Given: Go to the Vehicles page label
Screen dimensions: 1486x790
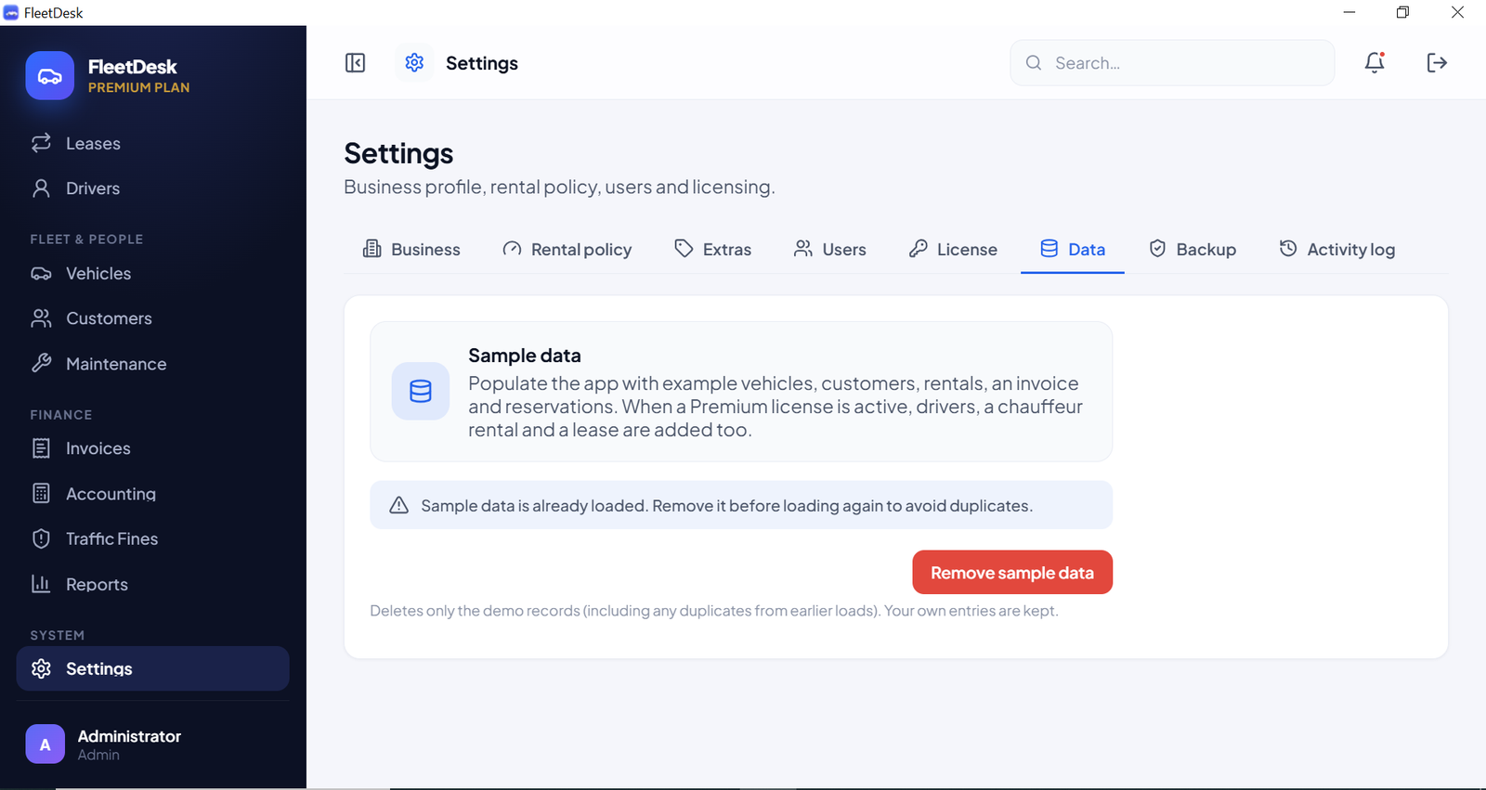Looking at the screenshot, I should 98,274.
